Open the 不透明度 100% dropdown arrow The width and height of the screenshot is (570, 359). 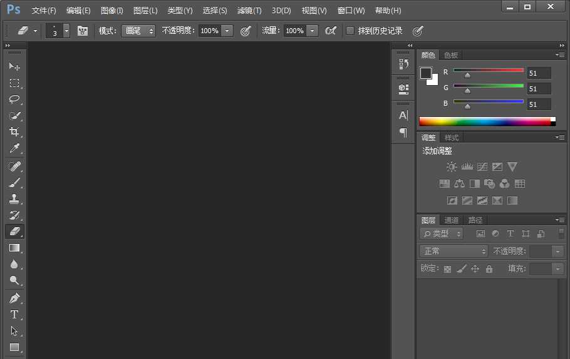pyautogui.click(x=227, y=31)
